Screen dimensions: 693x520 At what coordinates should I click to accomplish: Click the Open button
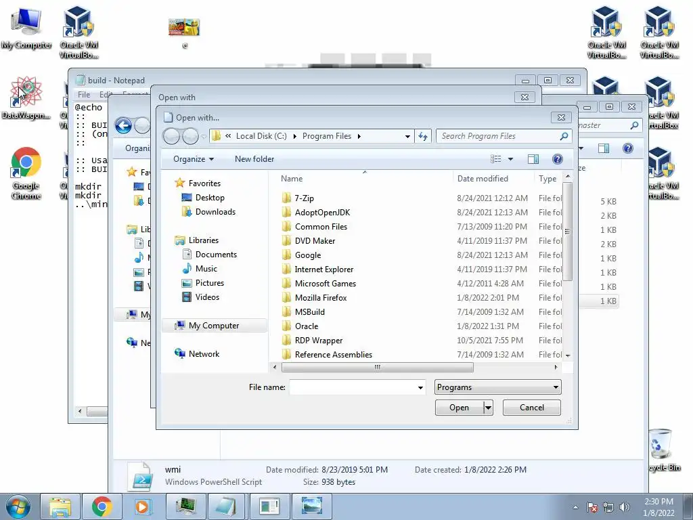pyautogui.click(x=460, y=408)
